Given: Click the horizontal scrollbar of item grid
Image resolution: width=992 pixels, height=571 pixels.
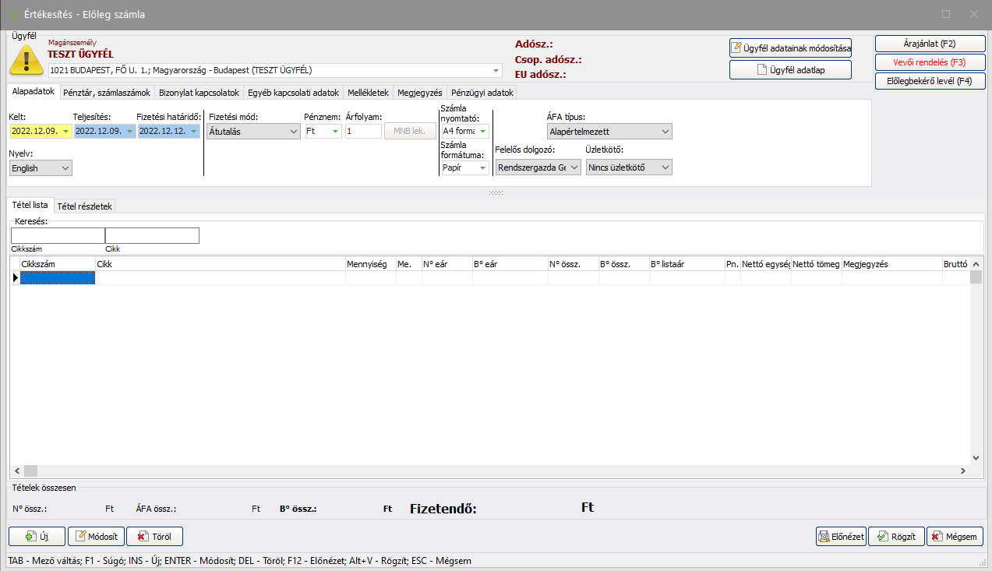Looking at the screenshot, I should point(491,471).
